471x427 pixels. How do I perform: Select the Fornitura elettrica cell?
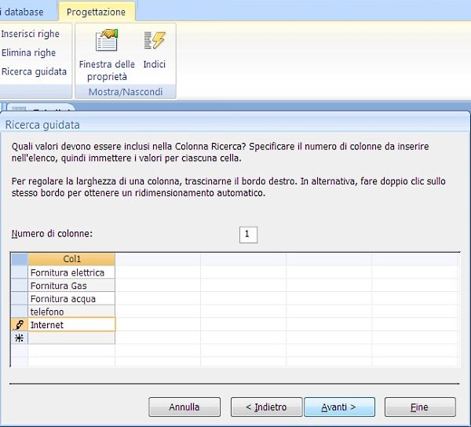(x=71, y=272)
